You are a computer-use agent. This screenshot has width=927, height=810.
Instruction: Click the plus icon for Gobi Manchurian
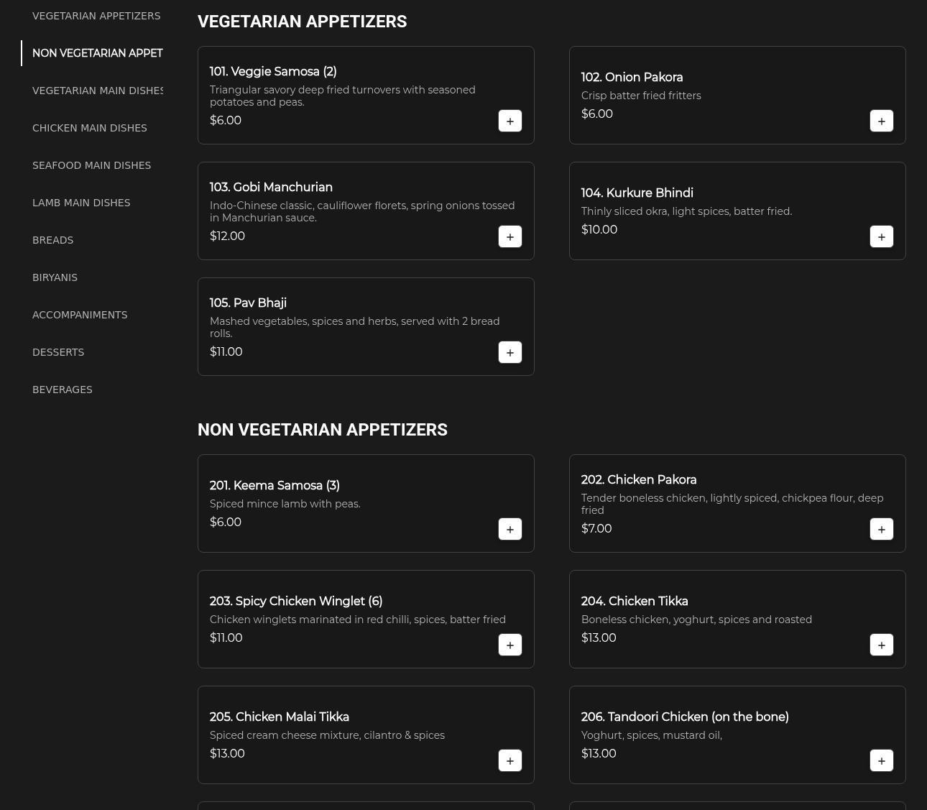[x=510, y=236]
